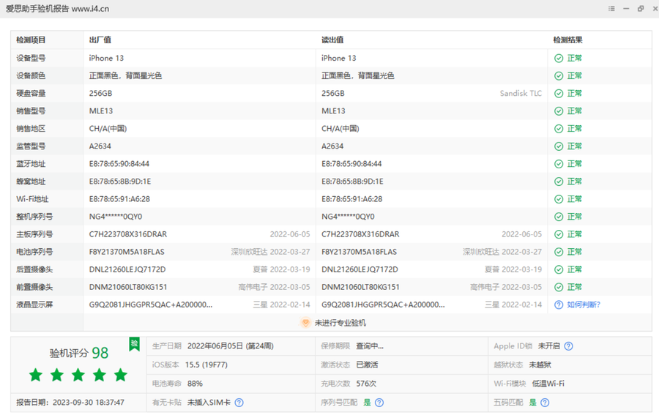Screen dimensions: 659x418
Task: Click the read-out region CH/A(中国)
Action: [x=340, y=129]
